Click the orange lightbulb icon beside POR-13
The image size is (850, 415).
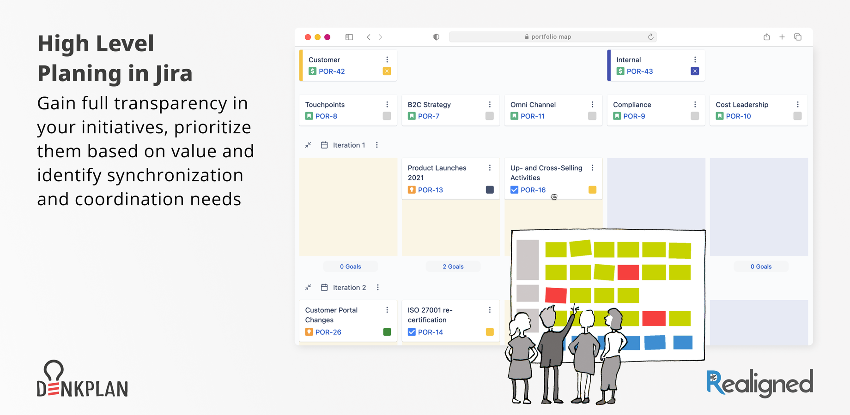[x=412, y=190]
